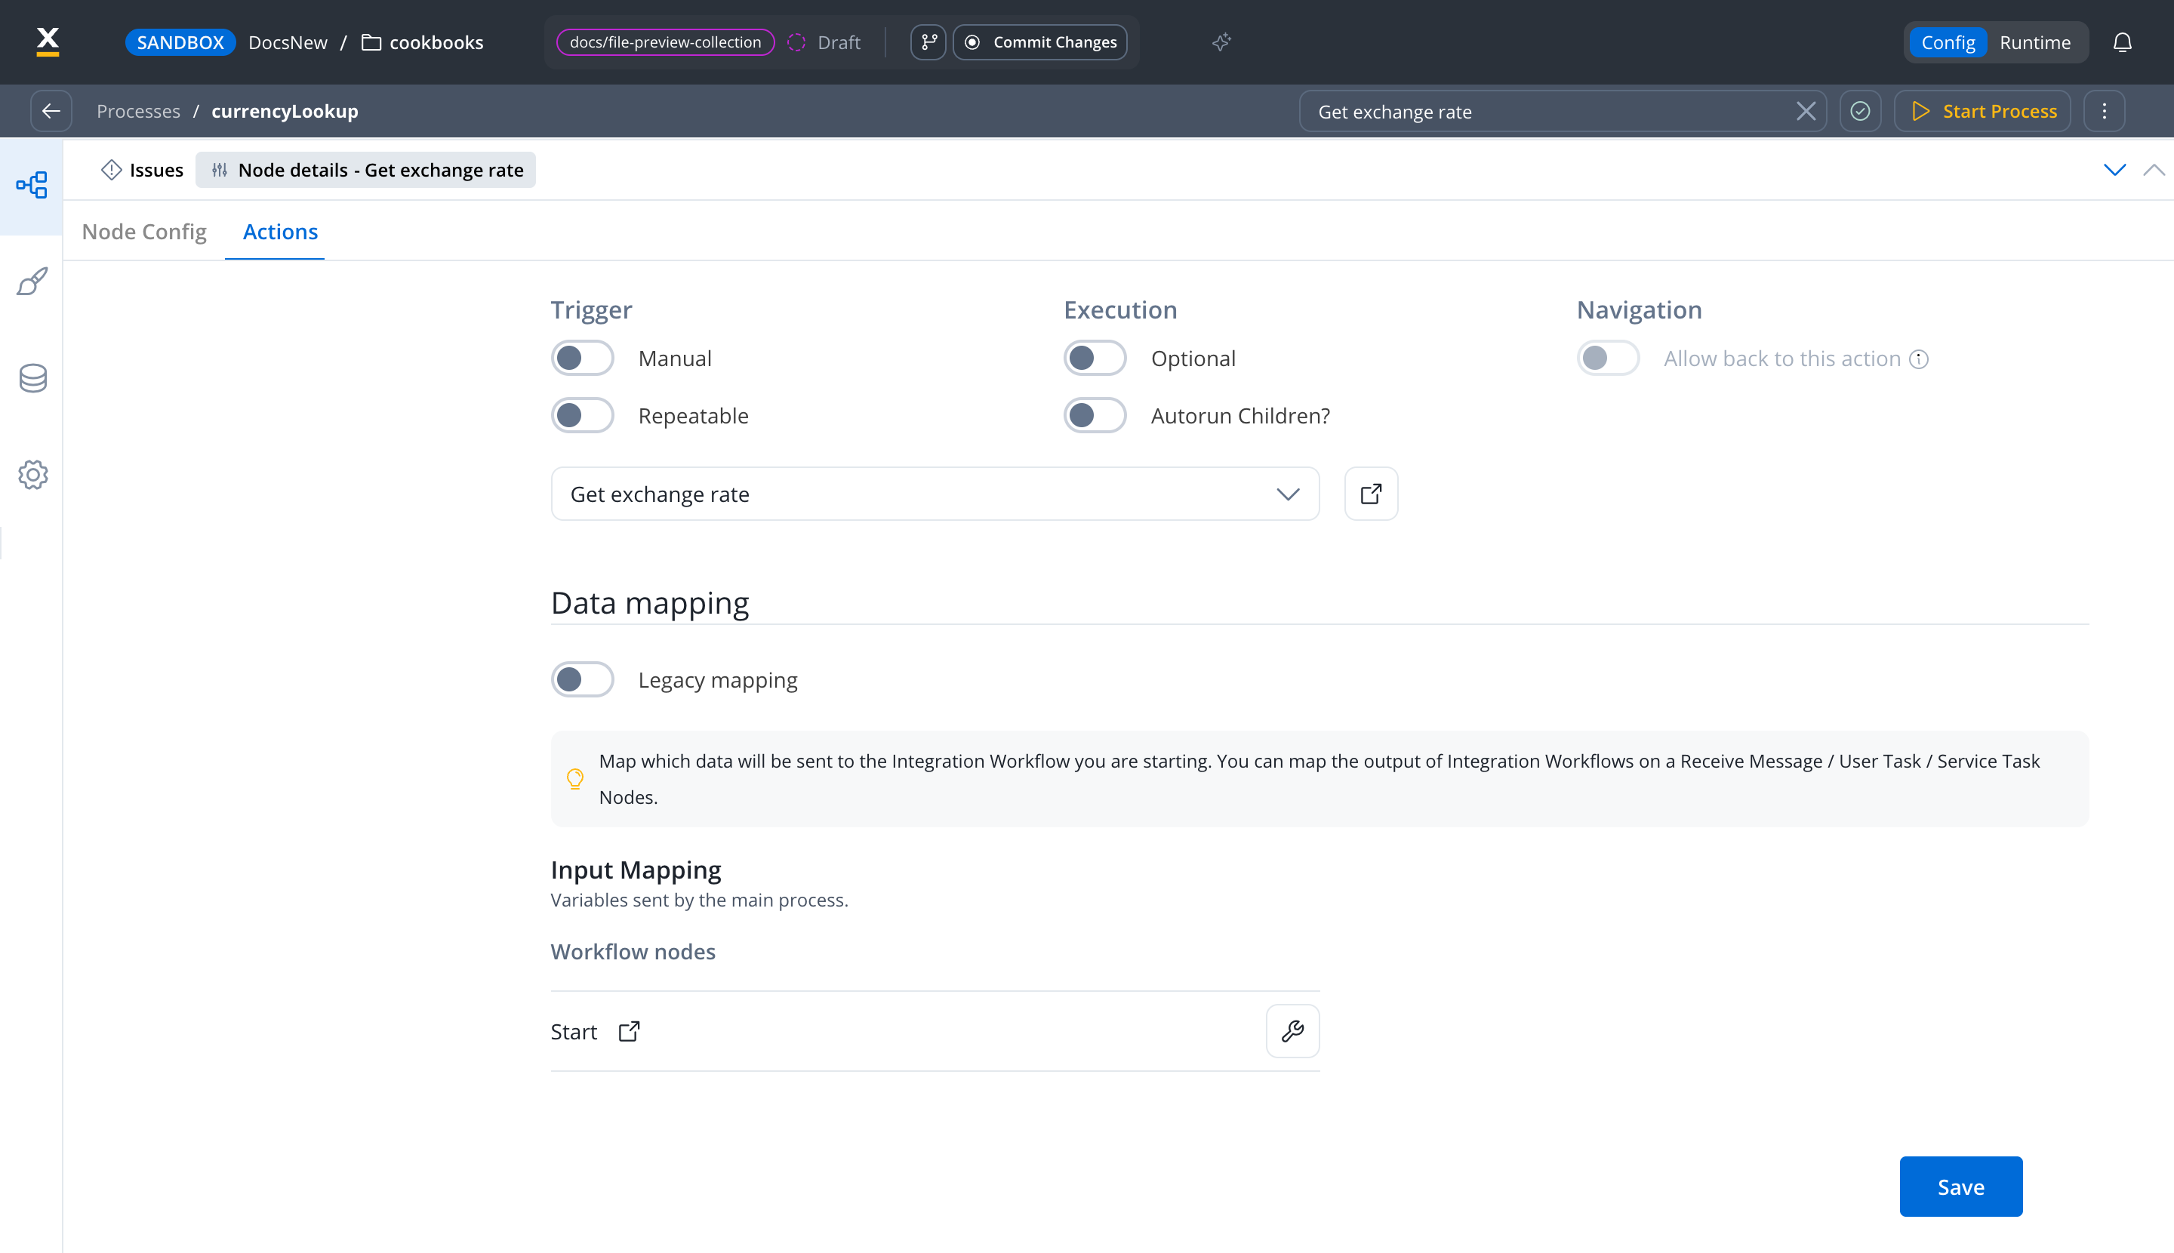
Task: Open the data model database icon
Action: coord(32,378)
